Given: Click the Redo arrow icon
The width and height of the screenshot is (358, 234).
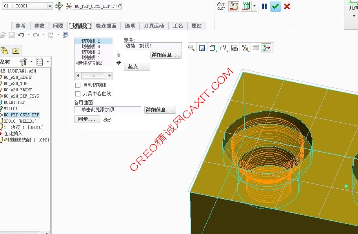Looking at the screenshot, I should click(x=36, y=35).
